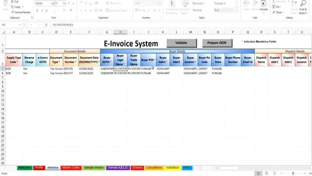Switch to the Calculations sheet tab
The height and width of the screenshot is (176, 312).
(x=154, y=168)
